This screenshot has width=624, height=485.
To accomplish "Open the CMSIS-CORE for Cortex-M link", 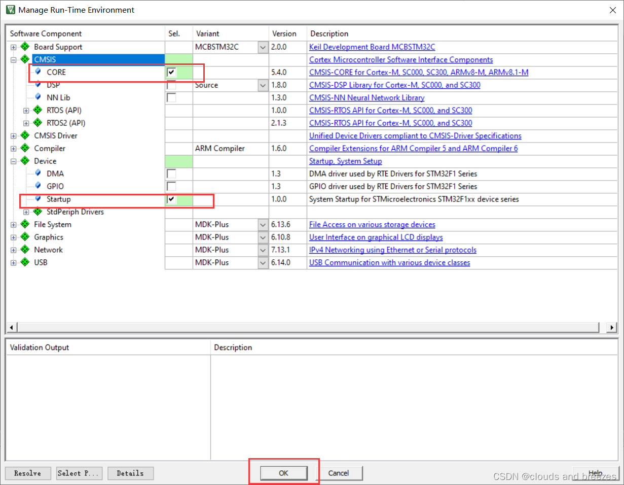I will [419, 72].
